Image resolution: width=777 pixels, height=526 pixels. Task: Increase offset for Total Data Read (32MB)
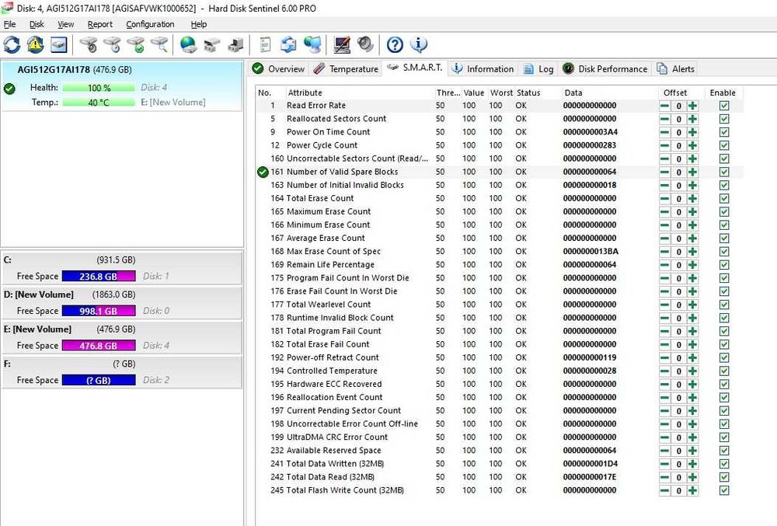(693, 478)
